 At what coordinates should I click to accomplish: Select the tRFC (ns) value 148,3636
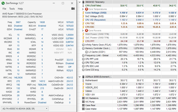pos(18,78)
